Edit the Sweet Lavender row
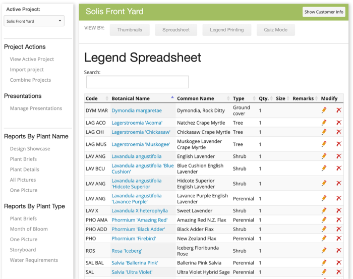Viewport: 353px width, 279px height. 324,210
